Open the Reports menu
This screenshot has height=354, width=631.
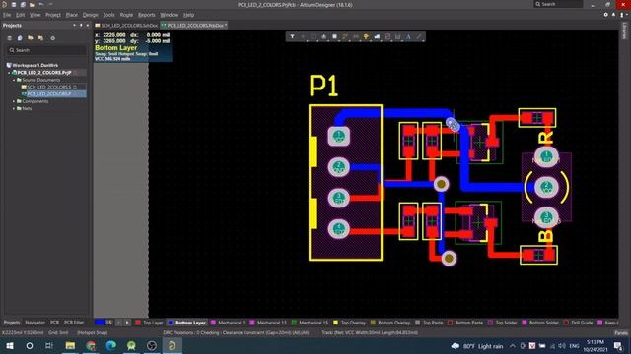[x=147, y=15]
